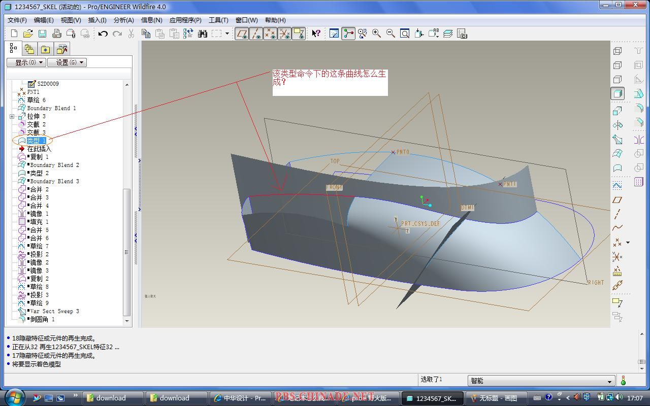Viewport: 650px width, 406px height.
Task: Create a datum point from the side toolbar
Action: pos(617,243)
